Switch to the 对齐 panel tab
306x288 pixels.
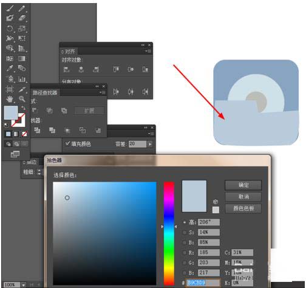(69, 52)
